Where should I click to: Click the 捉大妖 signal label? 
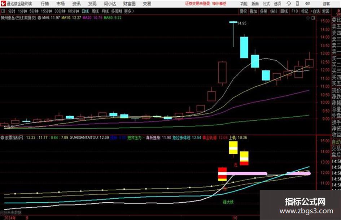[x=228, y=202]
